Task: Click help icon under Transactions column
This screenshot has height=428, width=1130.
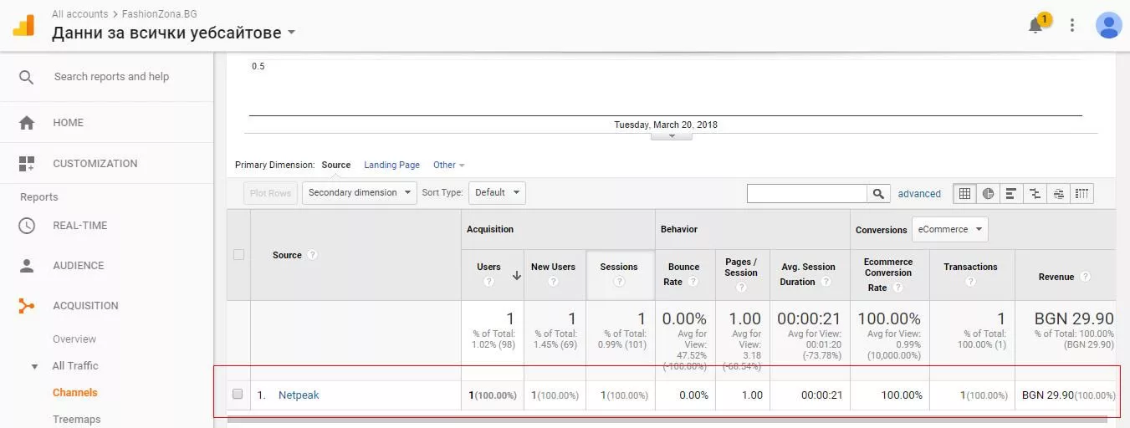Action: click(970, 282)
